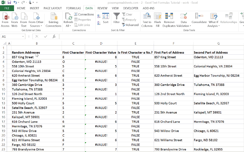Select column B header

click(x=37, y=44)
